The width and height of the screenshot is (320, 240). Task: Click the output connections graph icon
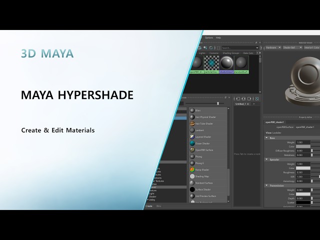[249, 98]
